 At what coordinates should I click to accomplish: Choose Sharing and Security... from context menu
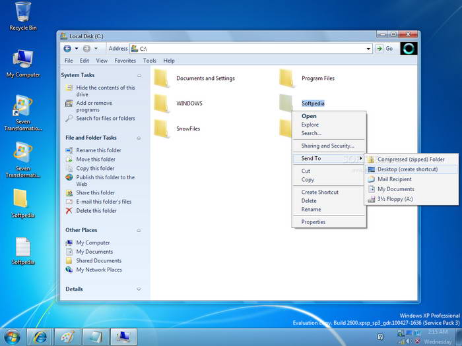[x=329, y=146]
